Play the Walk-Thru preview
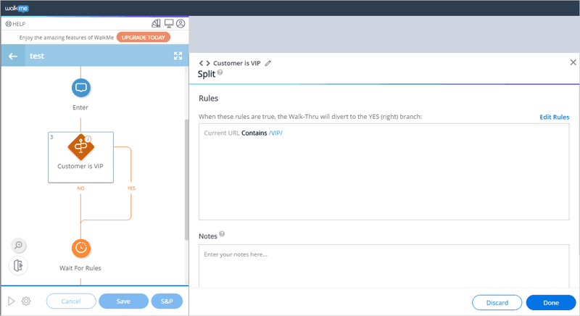Viewport: 580px width, 316px height. click(12, 302)
